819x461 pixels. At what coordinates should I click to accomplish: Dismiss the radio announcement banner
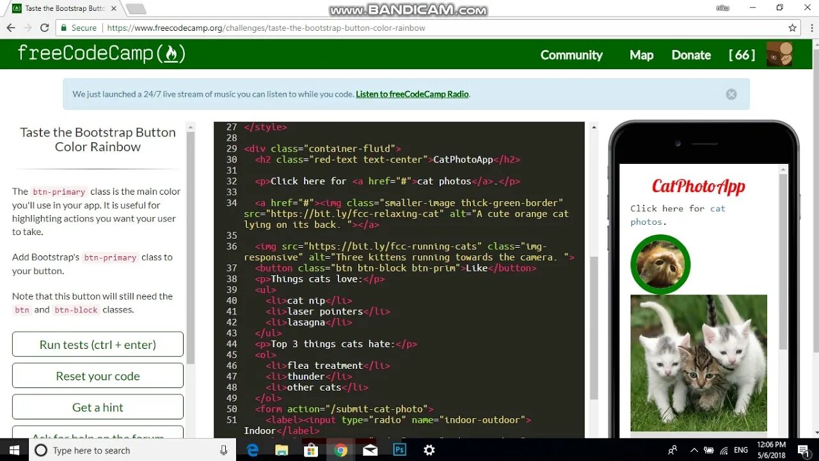coord(731,94)
